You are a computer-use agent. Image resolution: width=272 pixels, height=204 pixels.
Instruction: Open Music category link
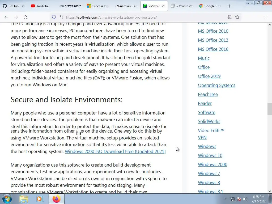click(204, 58)
